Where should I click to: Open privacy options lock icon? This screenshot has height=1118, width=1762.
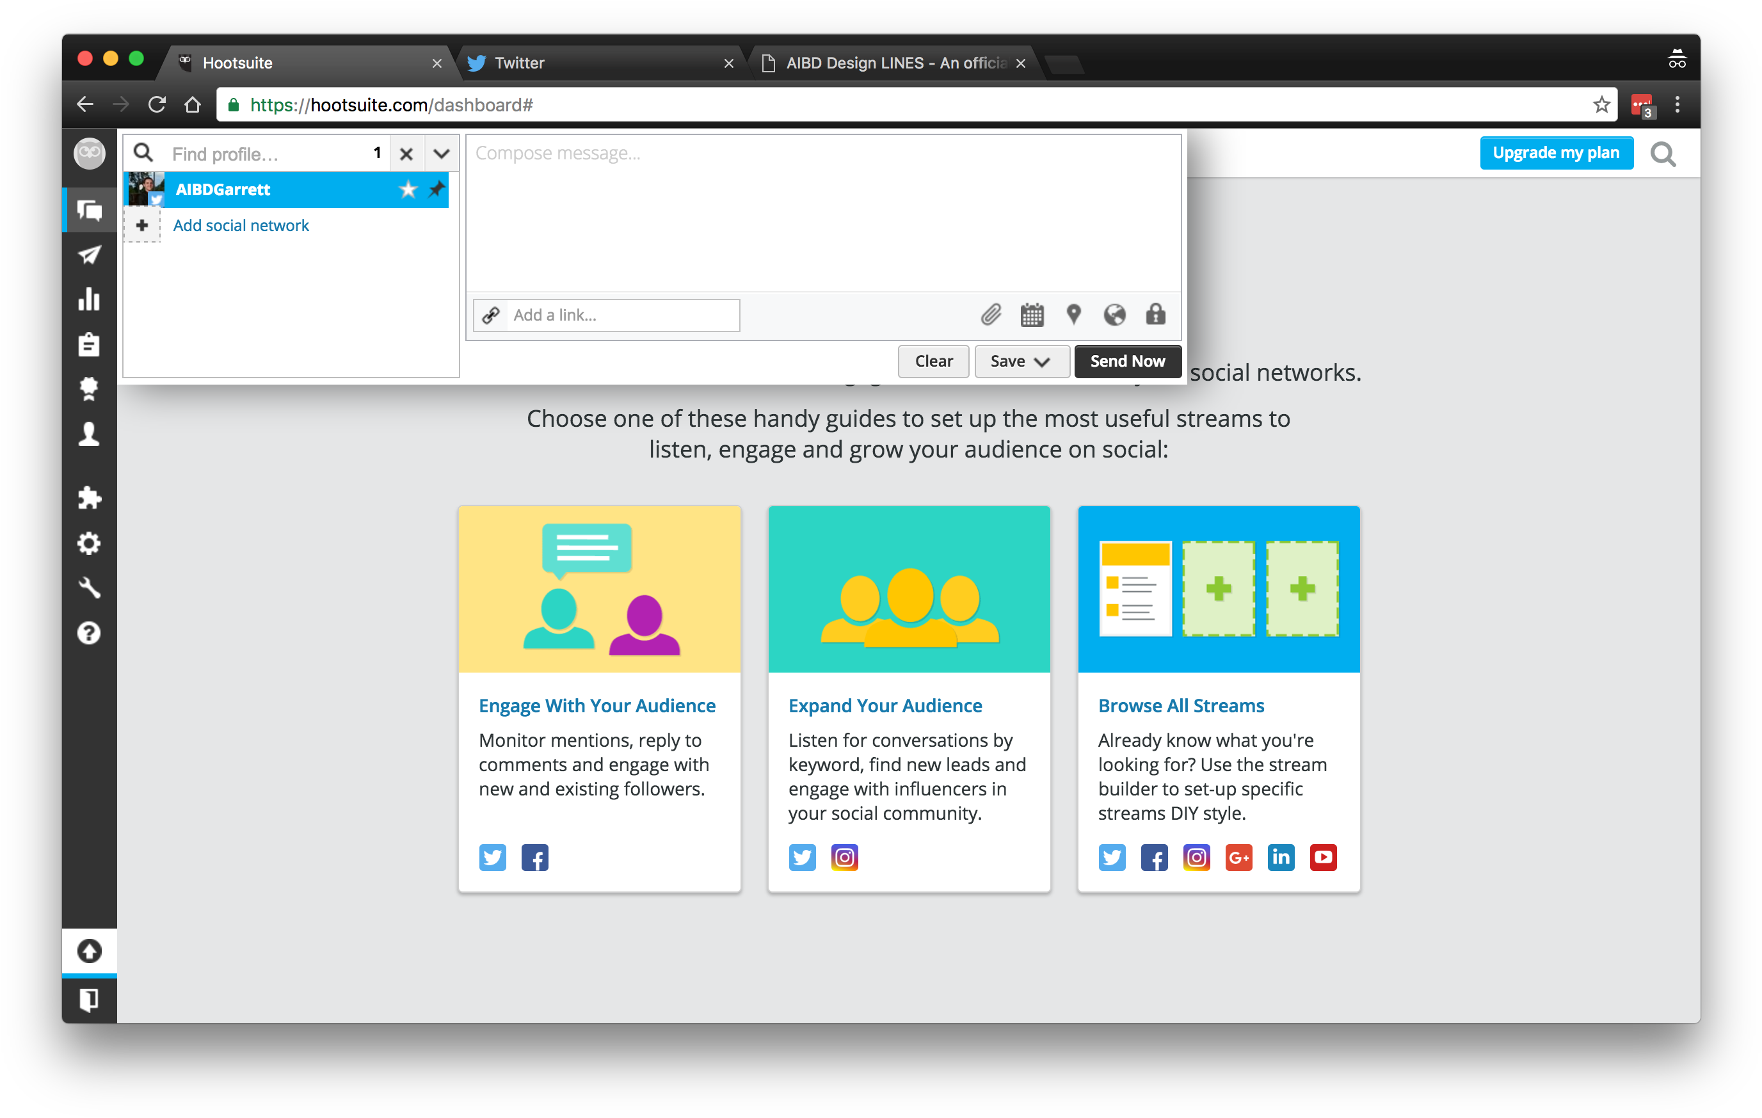1155,315
